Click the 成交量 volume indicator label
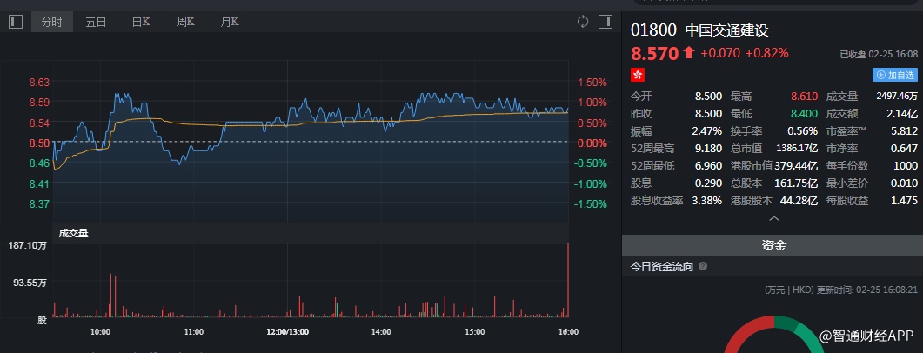 (73, 233)
